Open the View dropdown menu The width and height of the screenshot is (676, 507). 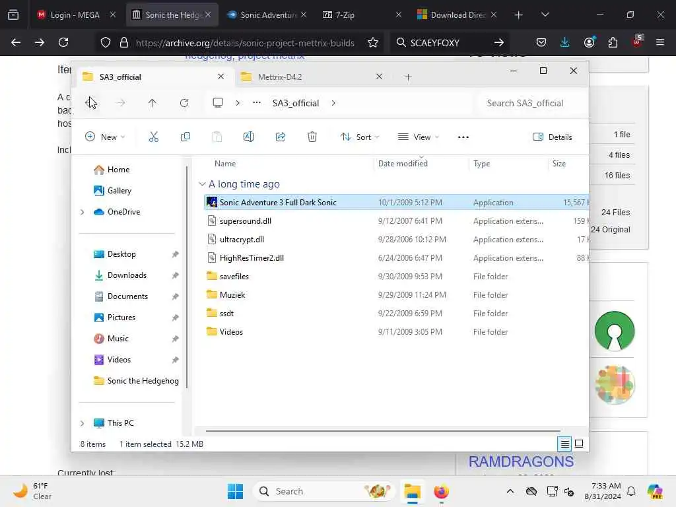click(418, 137)
